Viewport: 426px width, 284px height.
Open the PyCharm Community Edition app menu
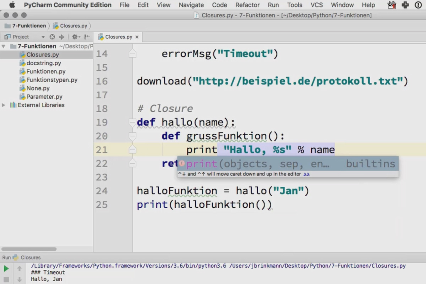coord(67,5)
